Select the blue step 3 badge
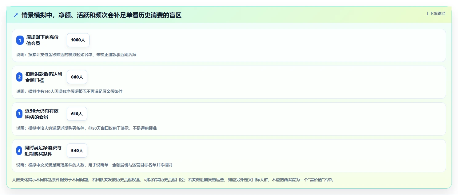This screenshot has width=458, height=195. click(19, 114)
